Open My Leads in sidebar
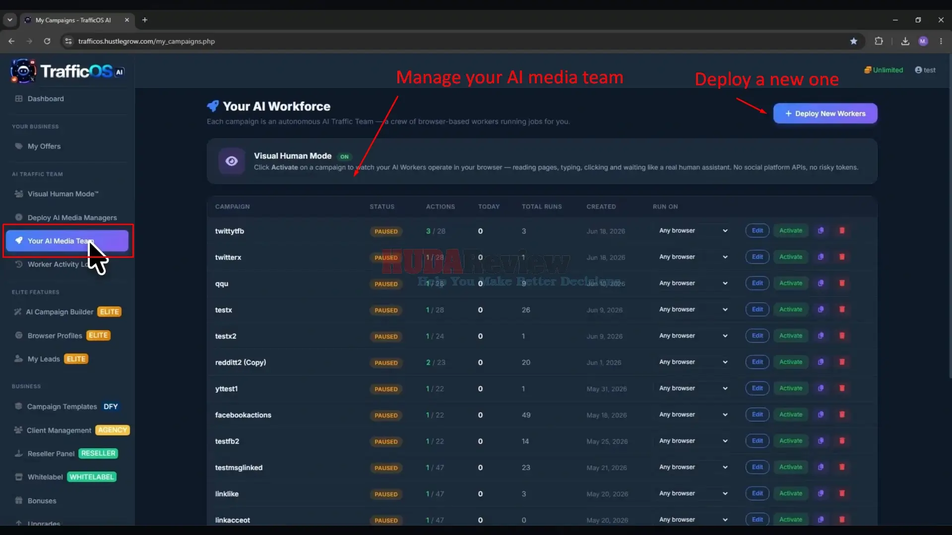 click(67, 359)
